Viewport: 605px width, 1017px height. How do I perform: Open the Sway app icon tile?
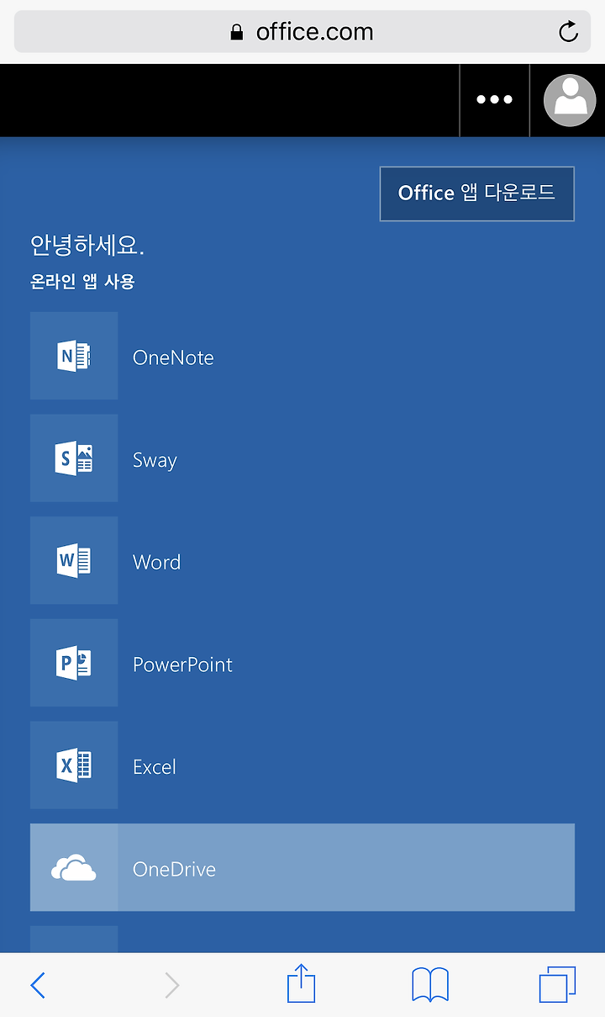[74, 458]
